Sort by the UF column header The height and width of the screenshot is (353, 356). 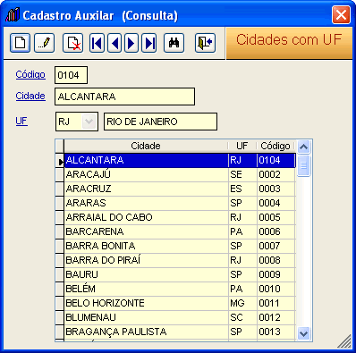242,146
